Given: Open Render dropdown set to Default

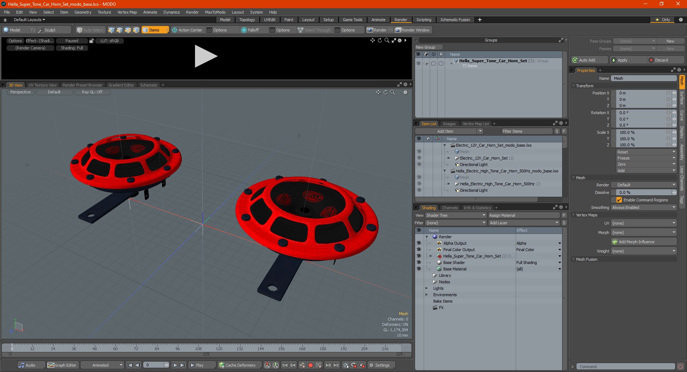Looking at the screenshot, I should [x=646, y=185].
